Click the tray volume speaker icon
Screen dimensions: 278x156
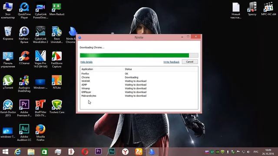(x=248, y=152)
